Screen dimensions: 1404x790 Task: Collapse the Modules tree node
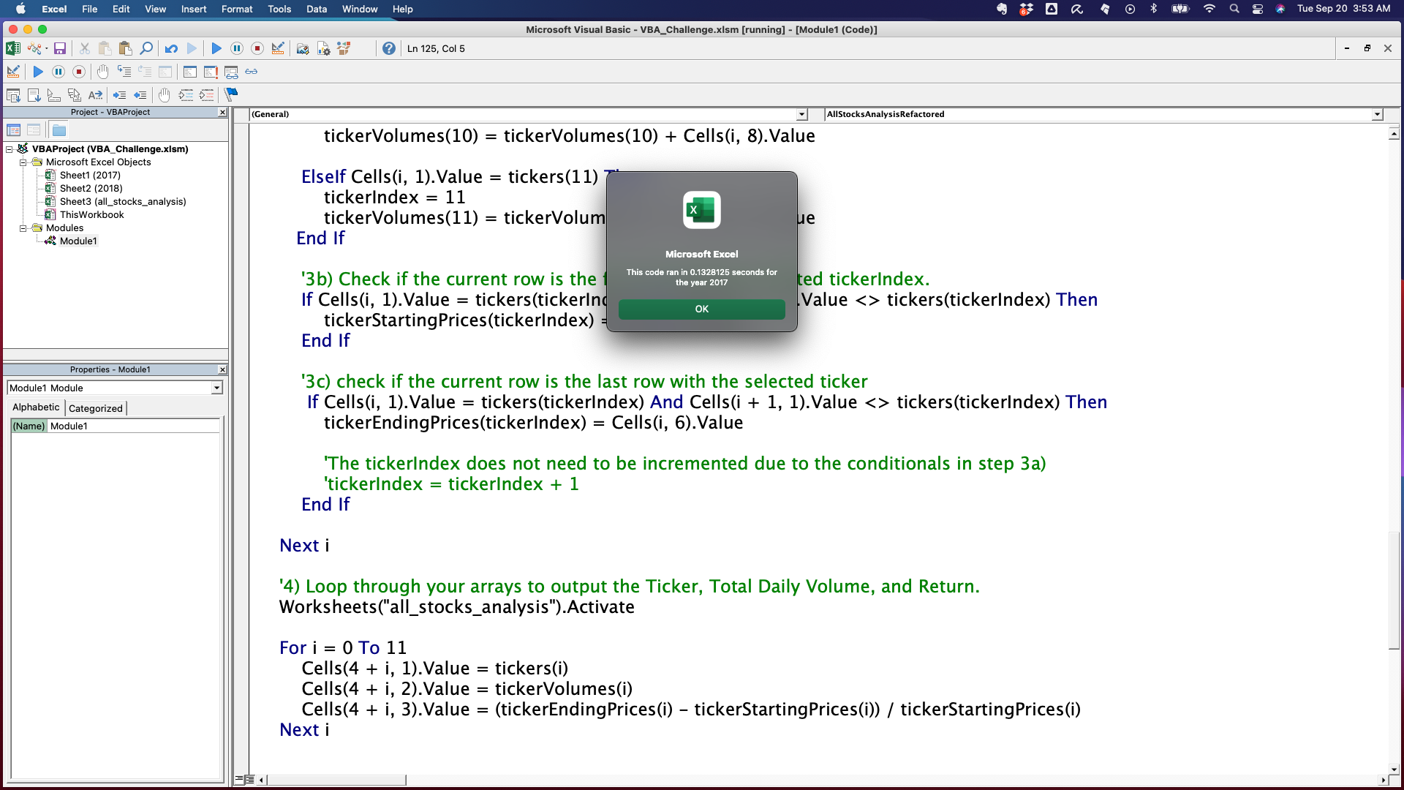click(x=23, y=227)
